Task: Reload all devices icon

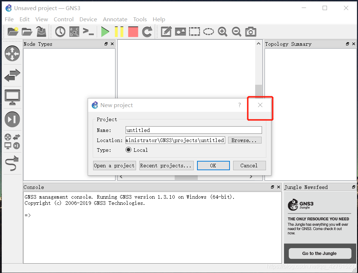Action: tap(147, 32)
